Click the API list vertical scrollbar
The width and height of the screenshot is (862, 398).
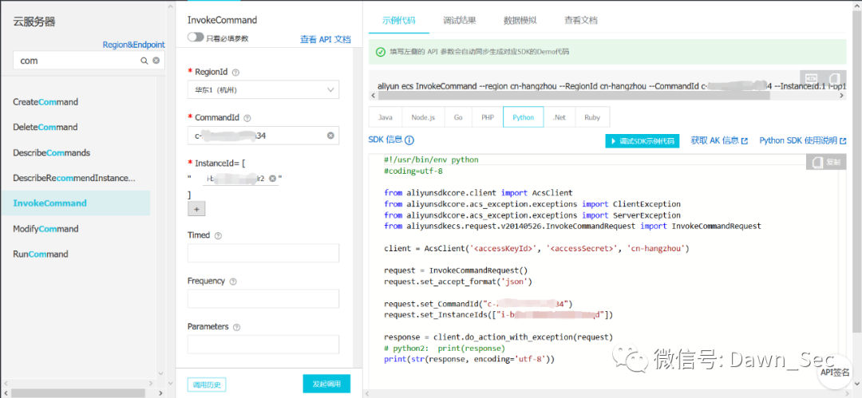click(161, 227)
